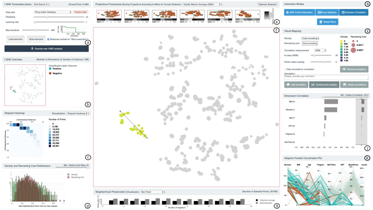Select Dimension Correlation interaction mode
This screenshot has width=373, height=210.
[x=354, y=13]
